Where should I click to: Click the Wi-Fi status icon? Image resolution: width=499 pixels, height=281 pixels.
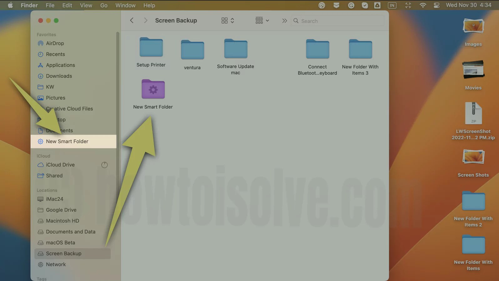tap(423, 5)
